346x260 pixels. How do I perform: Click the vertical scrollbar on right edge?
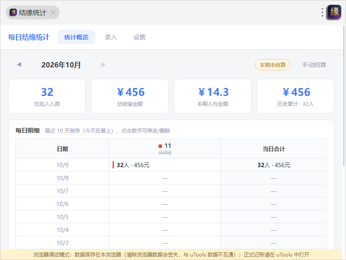click(344, 95)
